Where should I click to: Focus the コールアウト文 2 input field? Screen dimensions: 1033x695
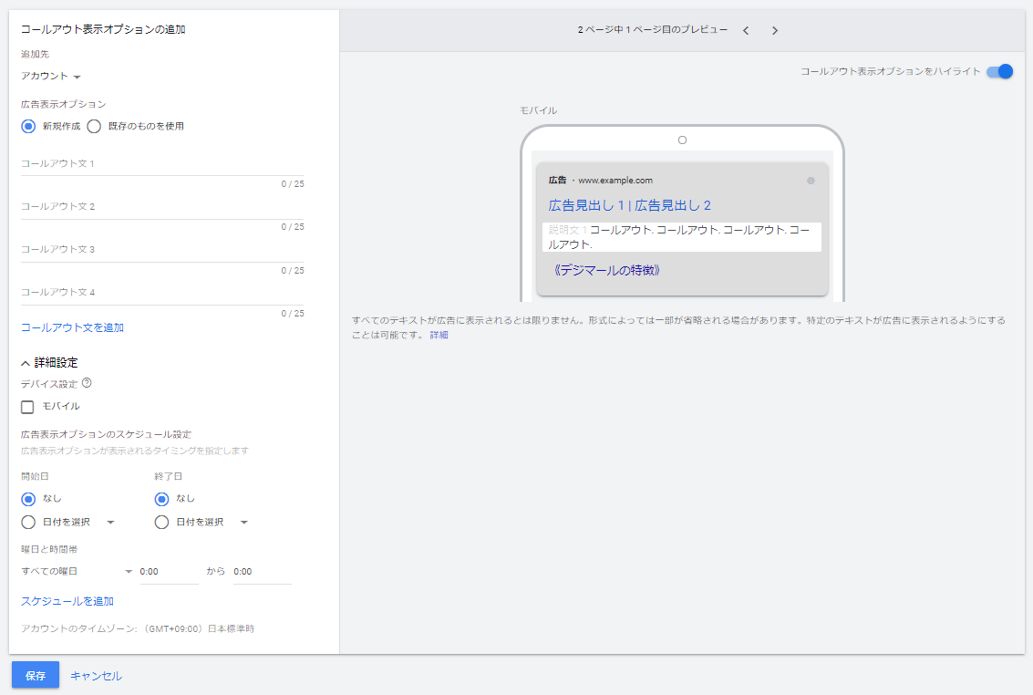pos(162,207)
